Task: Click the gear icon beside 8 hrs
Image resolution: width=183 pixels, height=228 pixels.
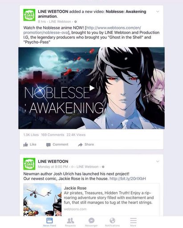Action: pos(76,22)
